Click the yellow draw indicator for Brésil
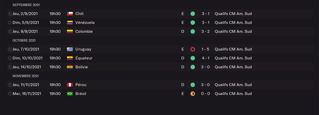The height and width of the screenshot is (115, 319). [193, 94]
